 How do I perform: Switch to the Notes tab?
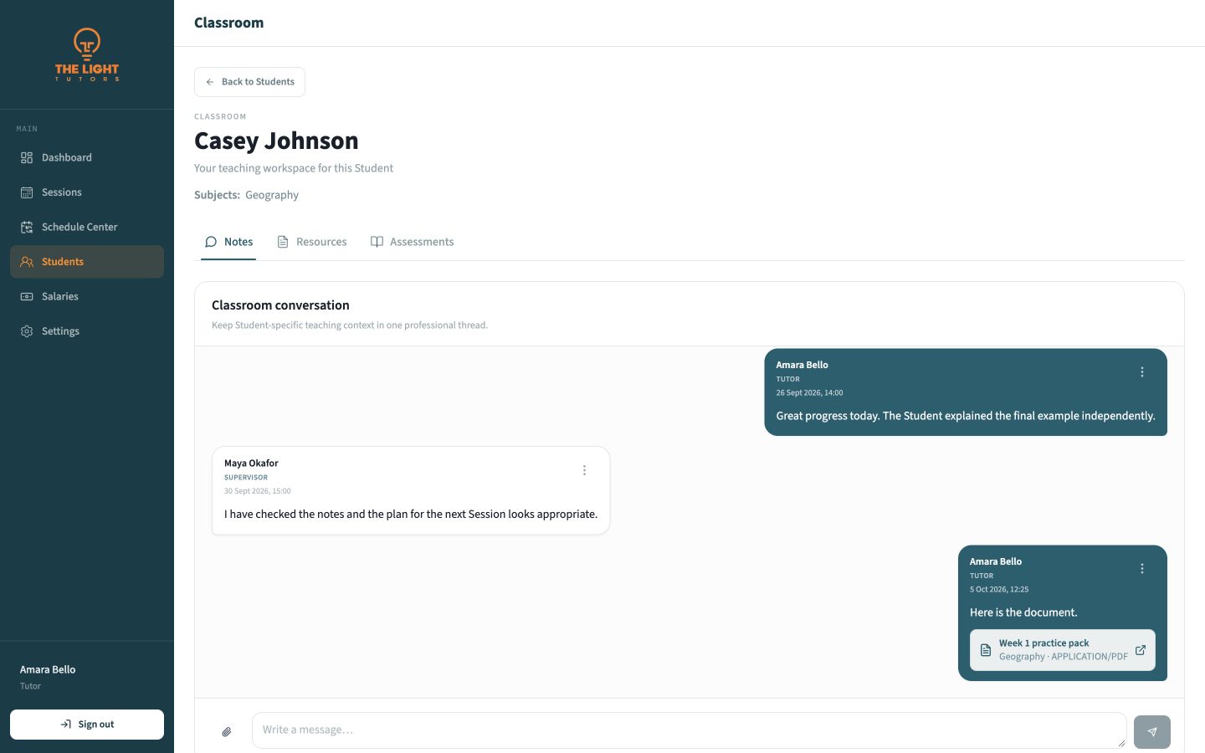(x=228, y=242)
